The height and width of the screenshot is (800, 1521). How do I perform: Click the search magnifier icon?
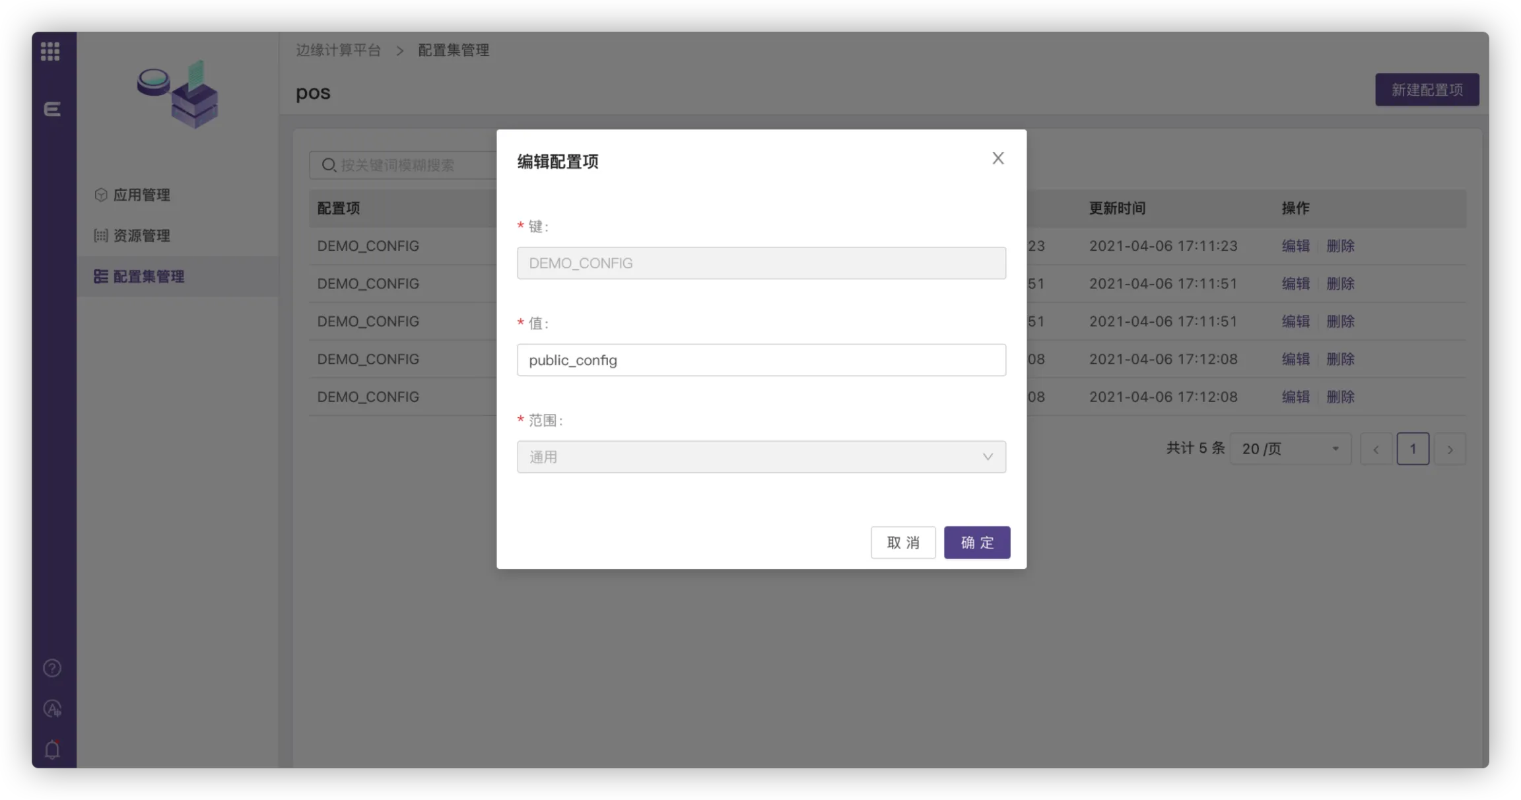tap(329, 165)
